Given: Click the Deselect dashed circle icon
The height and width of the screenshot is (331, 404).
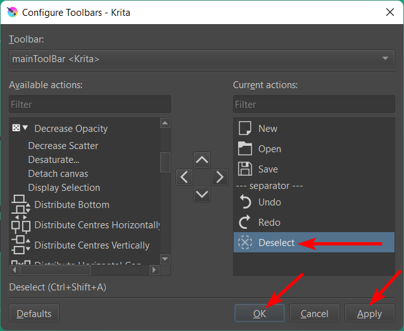Looking at the screenshot, I should click(x=245, y=242).
